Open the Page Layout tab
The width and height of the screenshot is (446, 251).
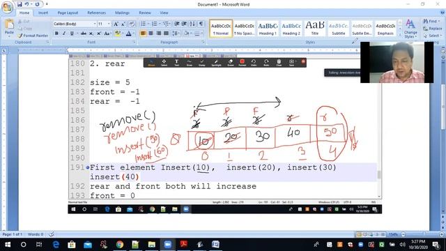[68, 13]
